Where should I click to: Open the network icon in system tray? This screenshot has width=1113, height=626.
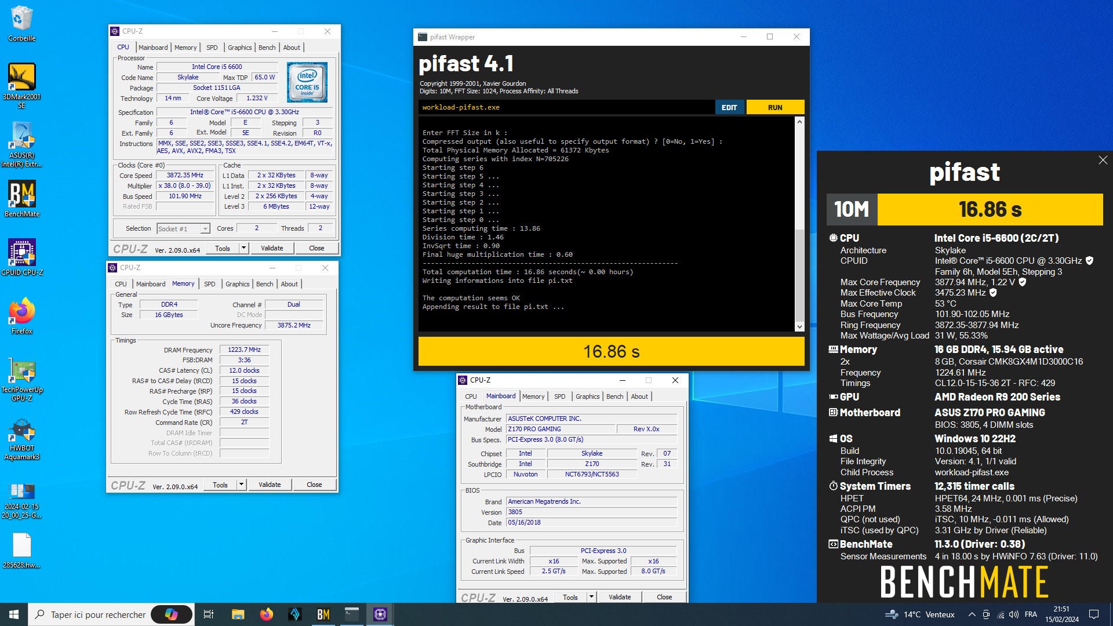[1001, 614]
